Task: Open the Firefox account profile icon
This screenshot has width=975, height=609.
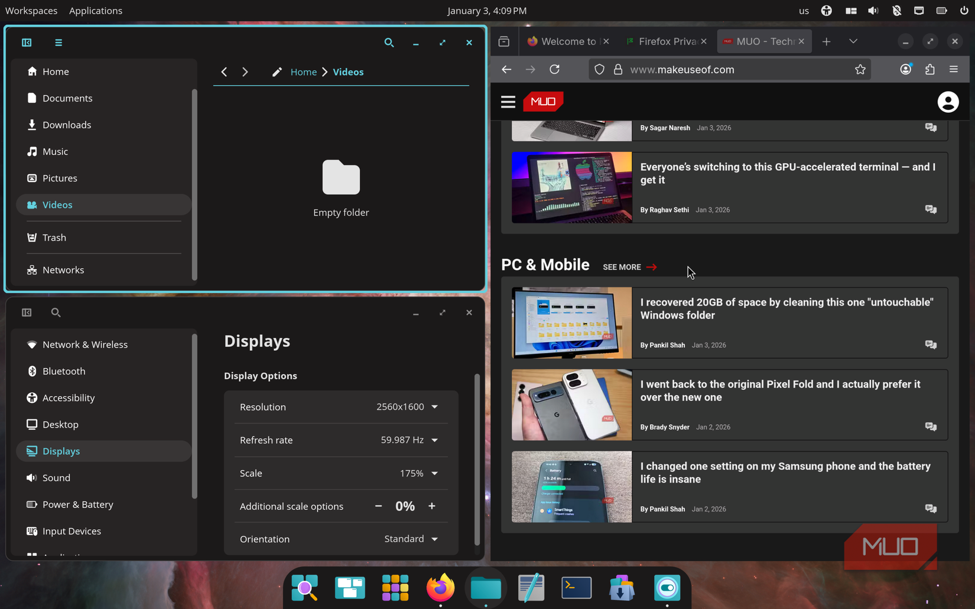Action: click(x=905, y=69)
